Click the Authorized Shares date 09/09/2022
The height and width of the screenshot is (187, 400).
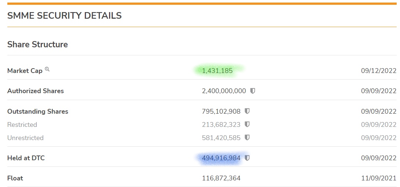379,91
